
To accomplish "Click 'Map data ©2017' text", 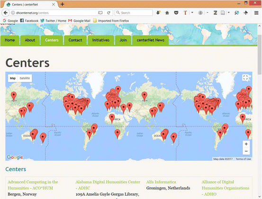I will 223,159.
